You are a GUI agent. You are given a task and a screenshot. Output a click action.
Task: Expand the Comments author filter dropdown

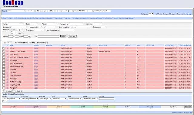pyautogui.click(x=67, y=30)
